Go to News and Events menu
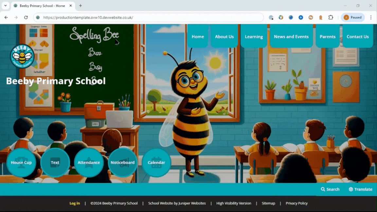 291,37
